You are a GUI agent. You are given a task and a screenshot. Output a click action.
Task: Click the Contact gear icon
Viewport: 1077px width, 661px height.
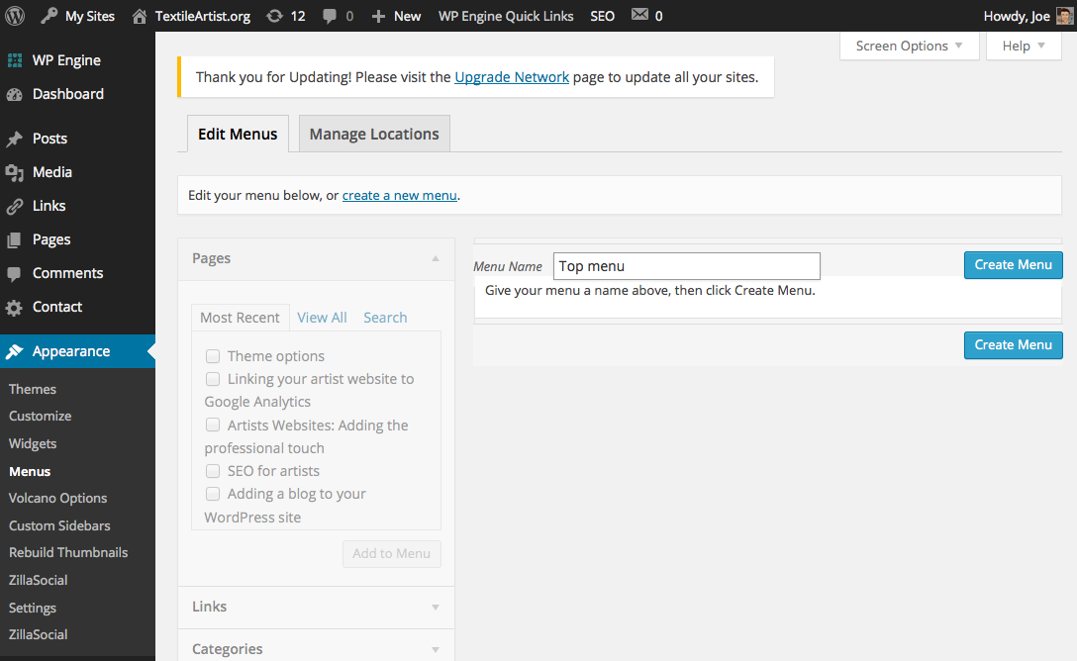15,308
